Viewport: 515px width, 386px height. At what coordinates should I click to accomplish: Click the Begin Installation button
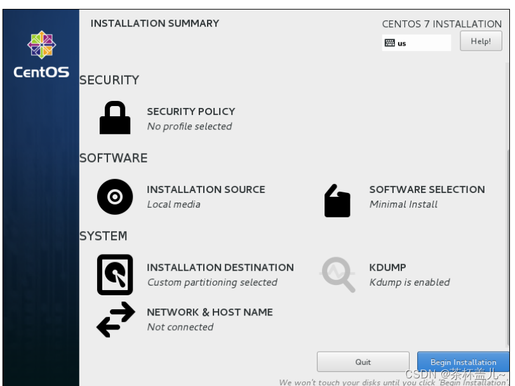[463, 362]
